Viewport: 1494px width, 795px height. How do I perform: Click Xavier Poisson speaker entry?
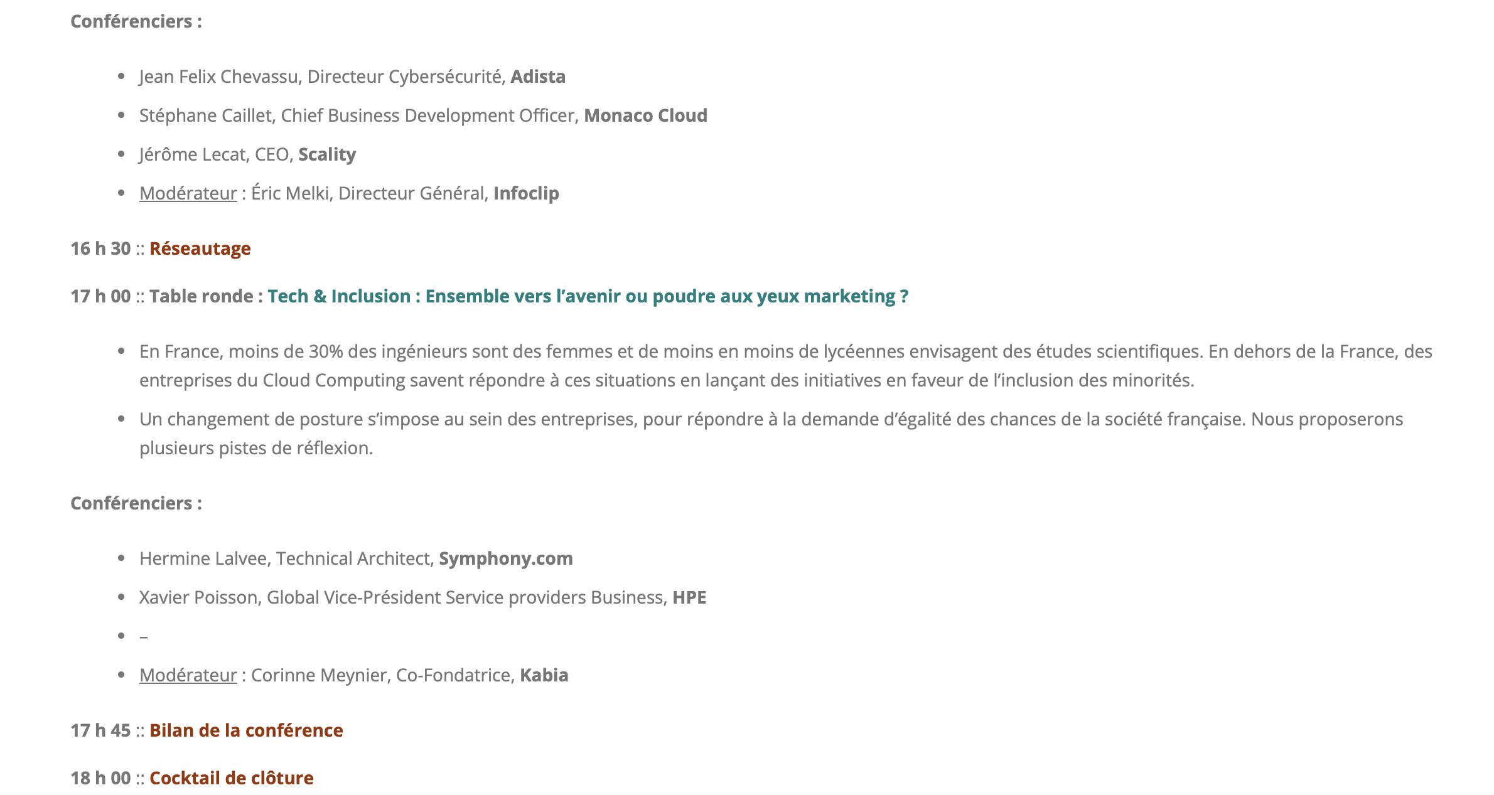423,597
